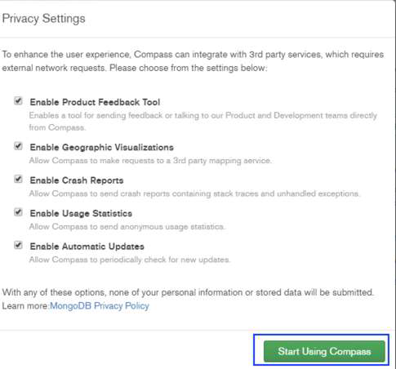Click the 'Enable Crash Reports' label
This screenshot has width=396, height=369.
click(x=77, y=180)
